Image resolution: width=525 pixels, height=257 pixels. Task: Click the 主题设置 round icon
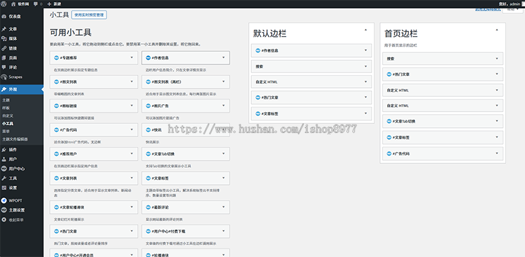tap(4, 210)
